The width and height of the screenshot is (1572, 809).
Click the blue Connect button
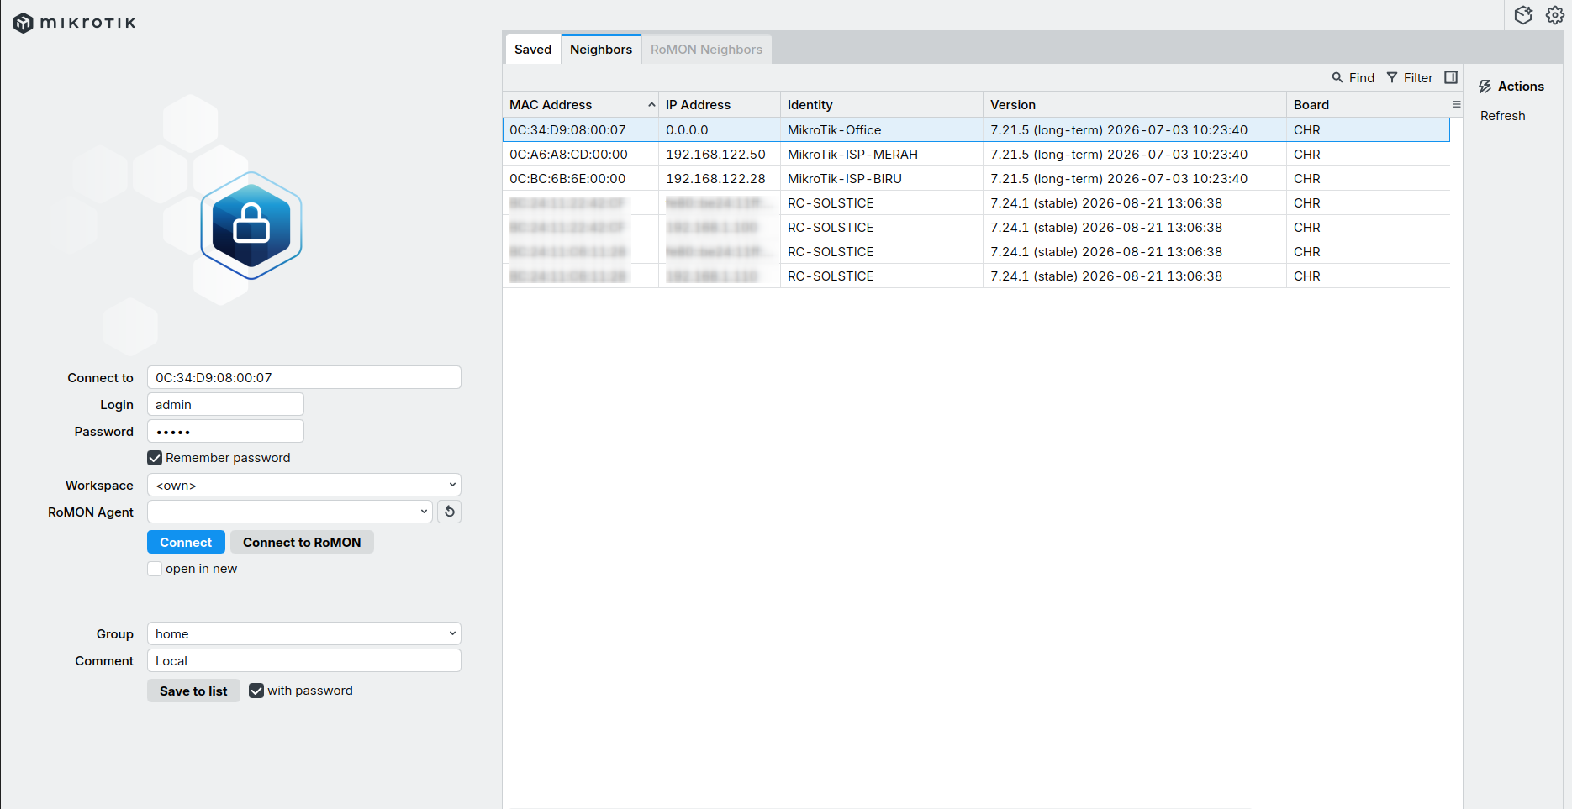point(186,542)
